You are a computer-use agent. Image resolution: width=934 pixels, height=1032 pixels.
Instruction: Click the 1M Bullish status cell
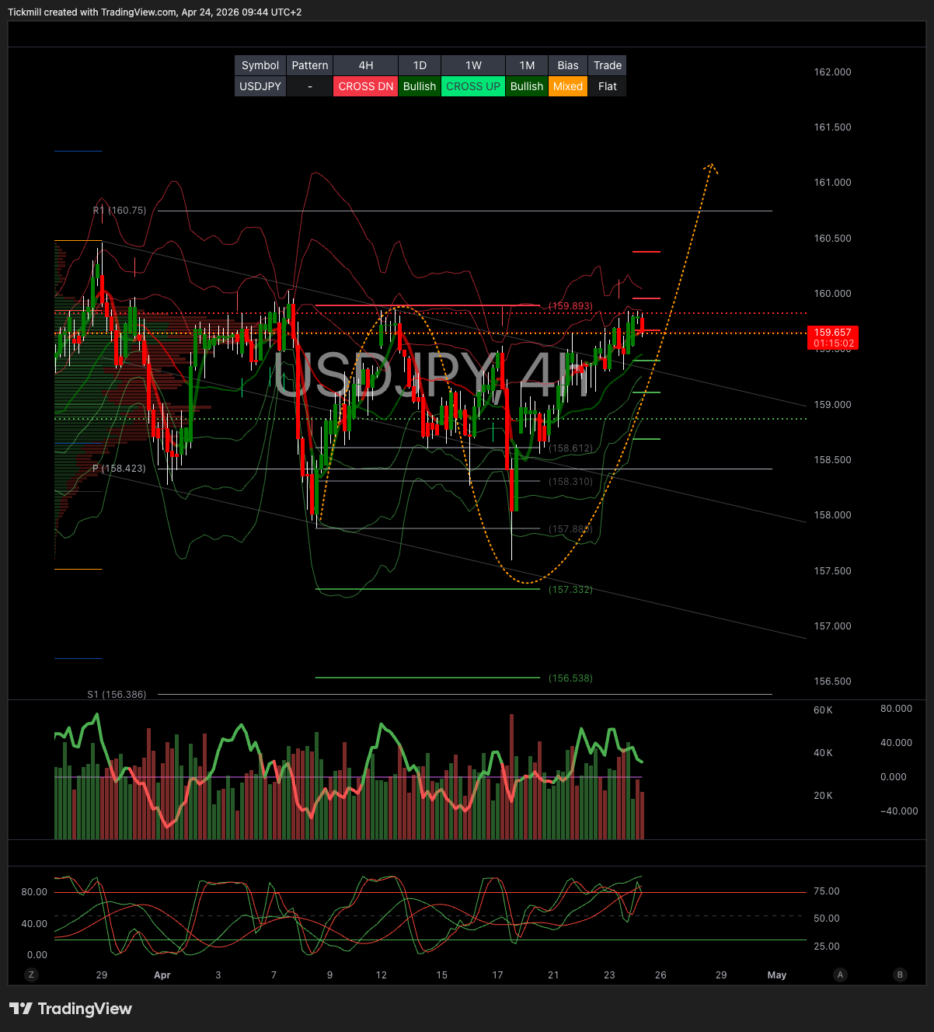[x=527, y=86]
